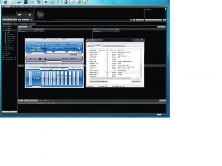Select History in the library tree

click(7, 56)
